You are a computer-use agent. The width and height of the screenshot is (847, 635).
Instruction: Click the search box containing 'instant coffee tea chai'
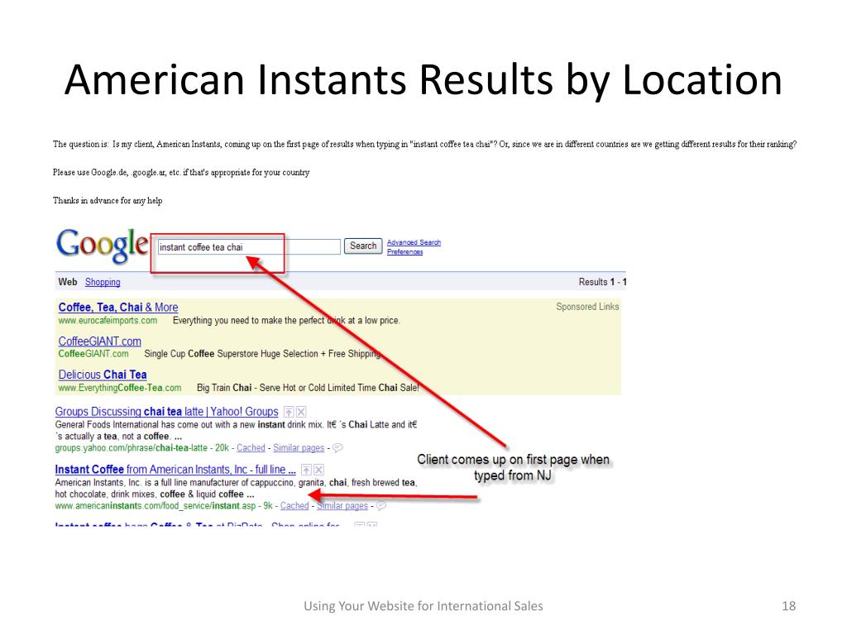point(248,246)
